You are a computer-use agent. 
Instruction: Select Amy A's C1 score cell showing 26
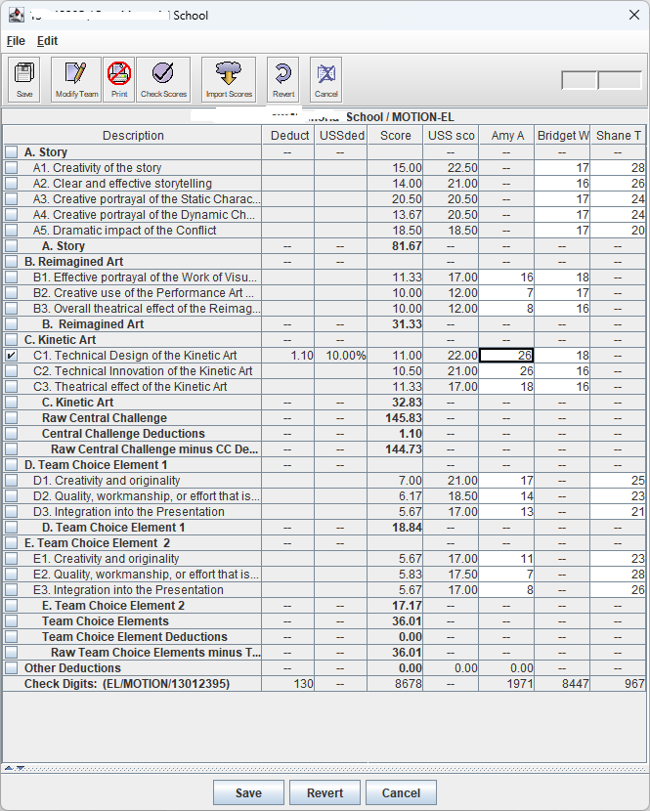(x=506, y=356)
